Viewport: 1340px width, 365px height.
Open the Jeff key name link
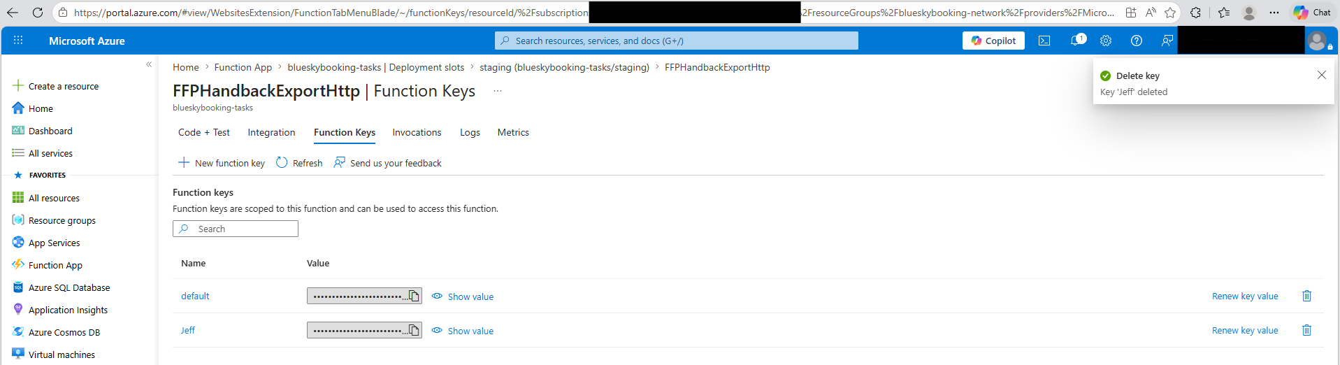coord(188,330)
